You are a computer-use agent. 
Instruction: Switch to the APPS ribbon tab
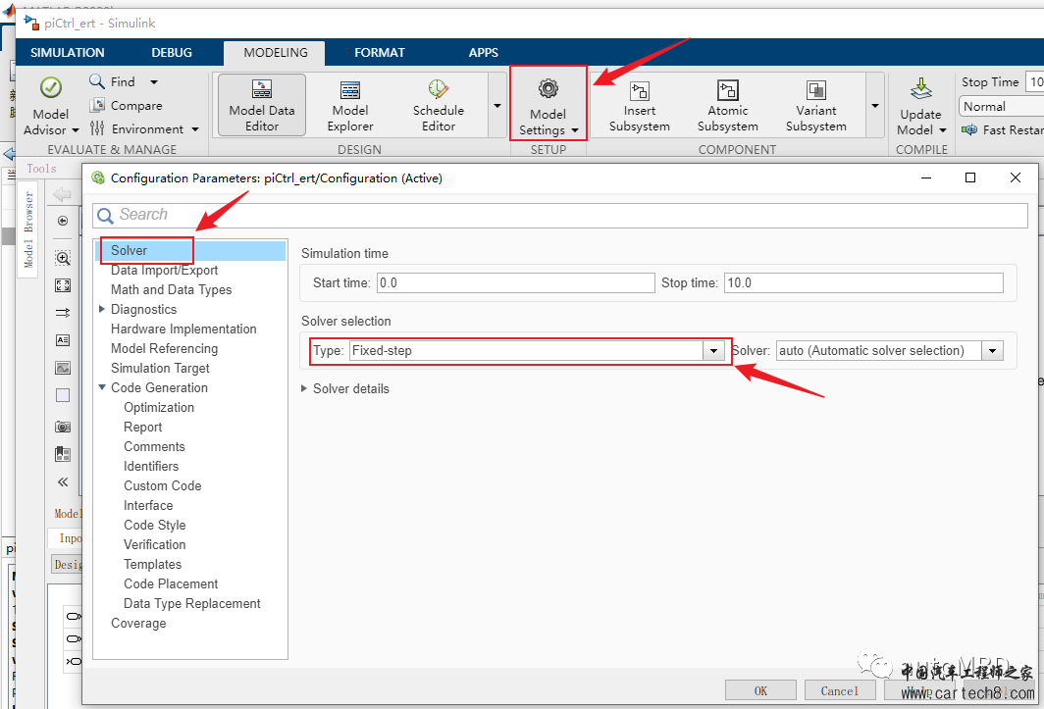click(x=484, y=53)
